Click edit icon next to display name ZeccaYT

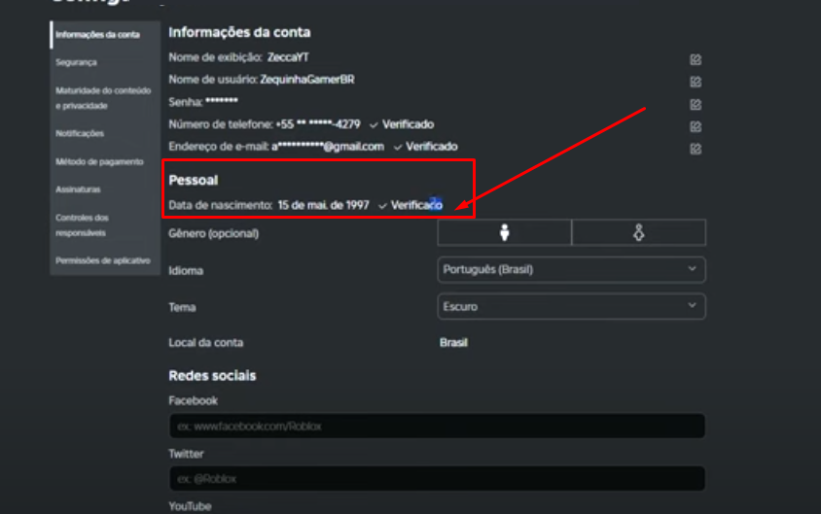pos(696,59)
